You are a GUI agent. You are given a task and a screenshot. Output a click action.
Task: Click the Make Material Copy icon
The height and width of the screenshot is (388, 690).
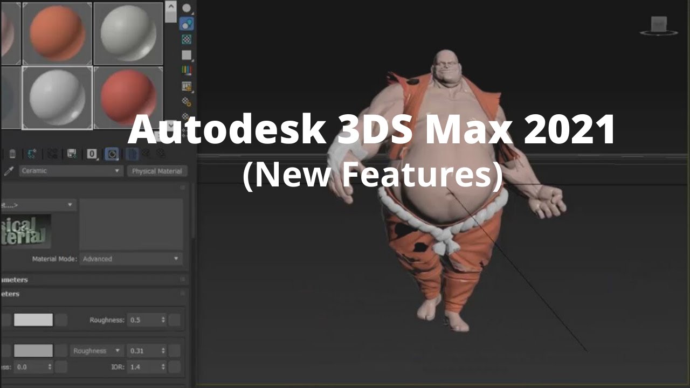click(x=32, y=155)
